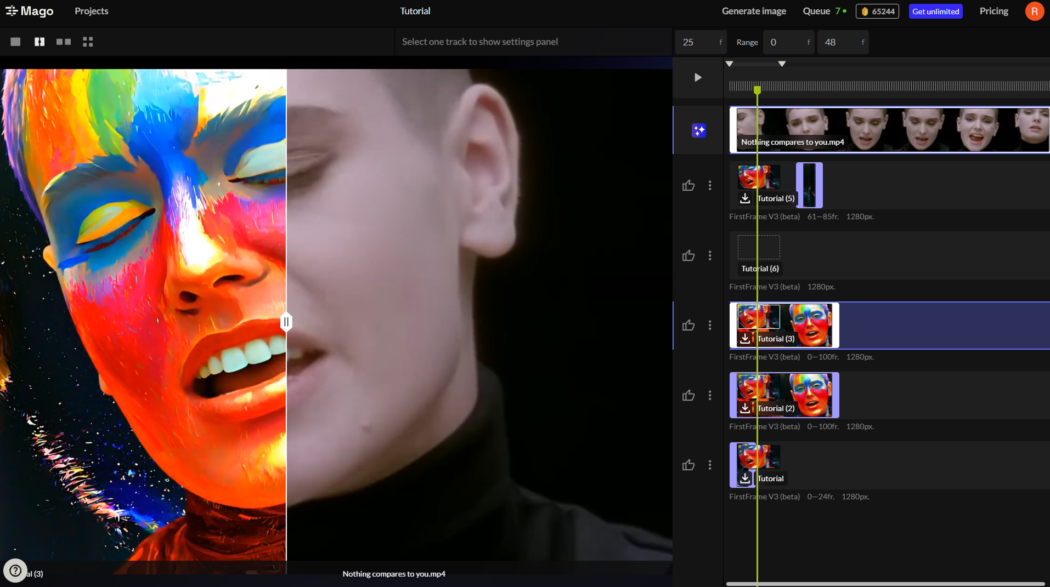The image size is (1050, 587).
Task: Click the preview label Nothing compares to you.mp4
Action: (394, 574)
